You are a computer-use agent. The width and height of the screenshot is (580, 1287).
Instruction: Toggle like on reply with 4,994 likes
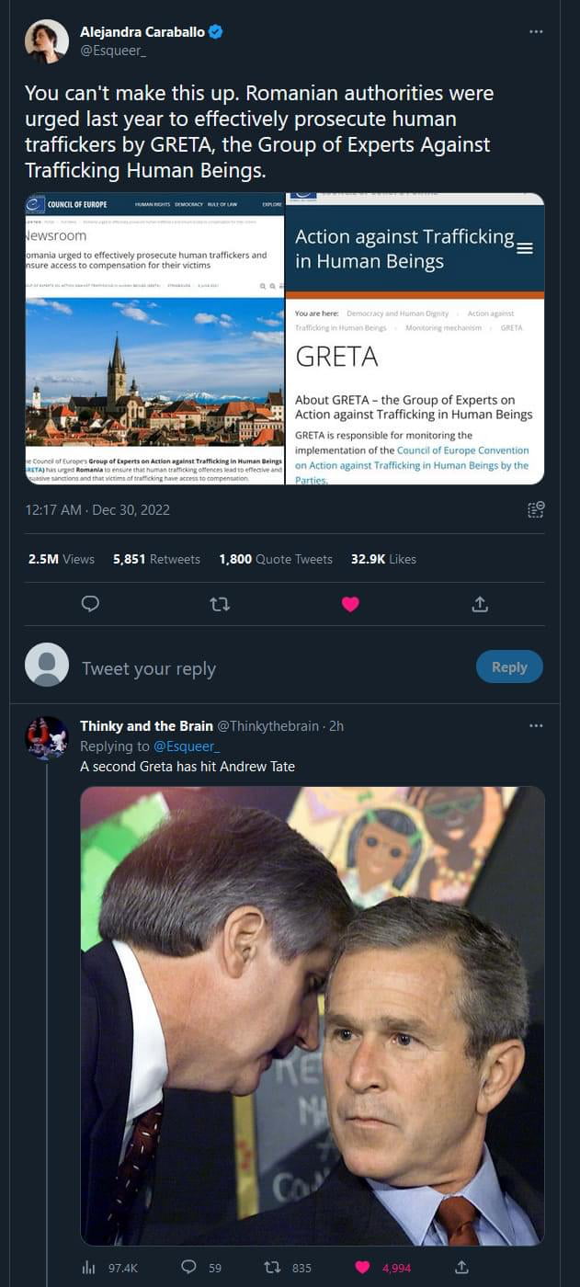(362, 1268)
